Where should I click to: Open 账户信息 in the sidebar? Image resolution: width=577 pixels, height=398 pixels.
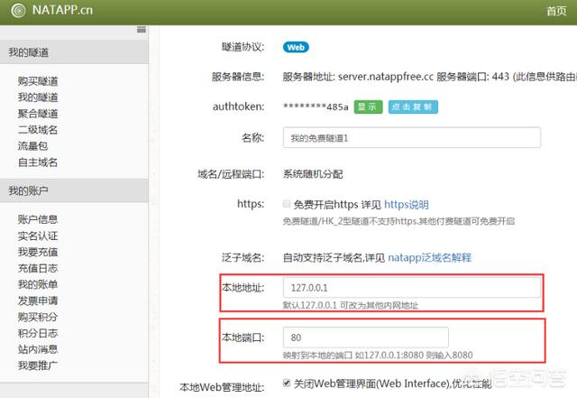[x=38, y=219]
